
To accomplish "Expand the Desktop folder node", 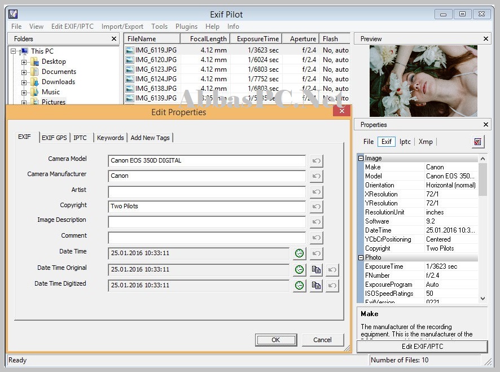I will (24, 62).
